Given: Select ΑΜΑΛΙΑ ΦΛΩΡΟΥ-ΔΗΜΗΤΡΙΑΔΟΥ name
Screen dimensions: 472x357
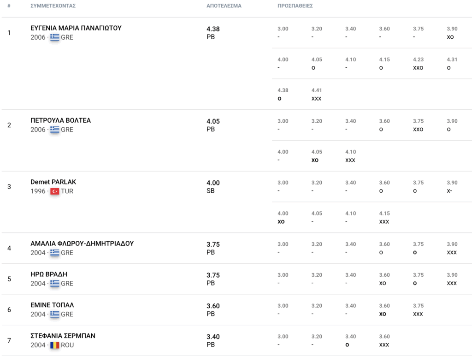Looking at the screenshot, I should point(82,244).
